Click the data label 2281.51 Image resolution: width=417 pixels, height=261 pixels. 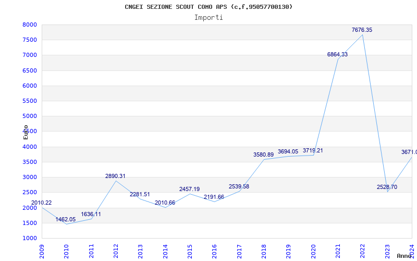pyautogui.click(x=140, y=194)
